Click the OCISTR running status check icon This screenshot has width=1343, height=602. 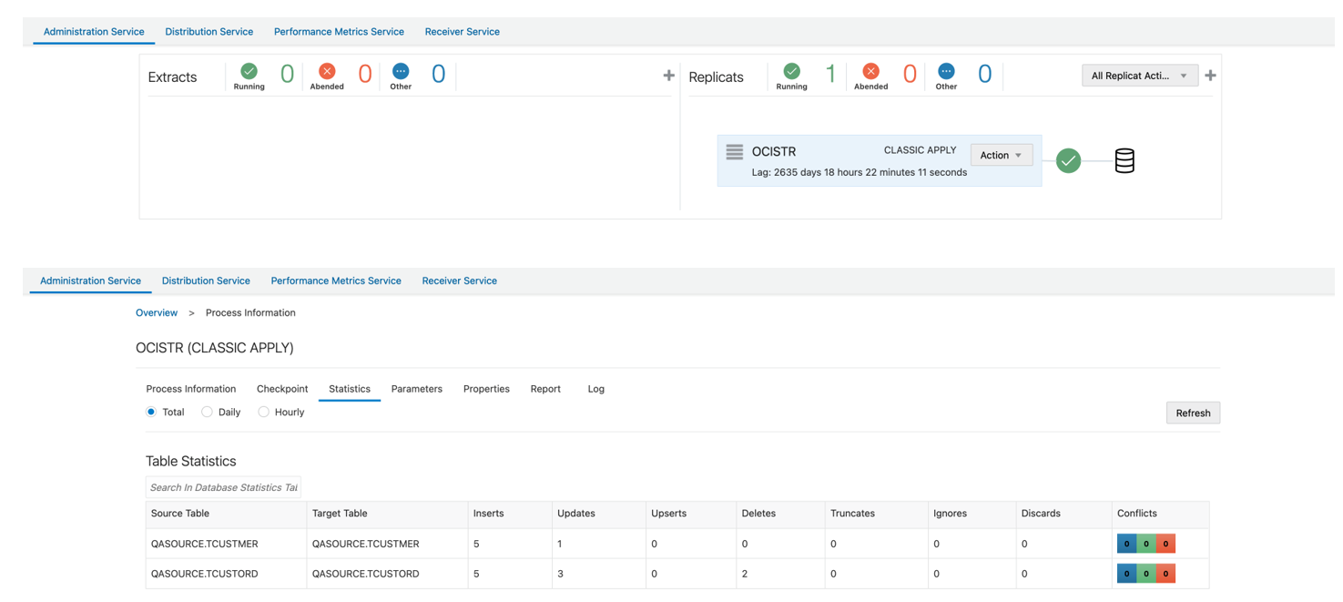point(1068,160)
